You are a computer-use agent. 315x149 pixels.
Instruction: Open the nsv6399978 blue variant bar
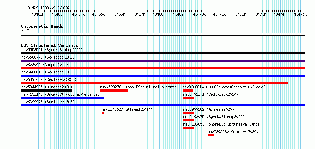coord(163,105)
